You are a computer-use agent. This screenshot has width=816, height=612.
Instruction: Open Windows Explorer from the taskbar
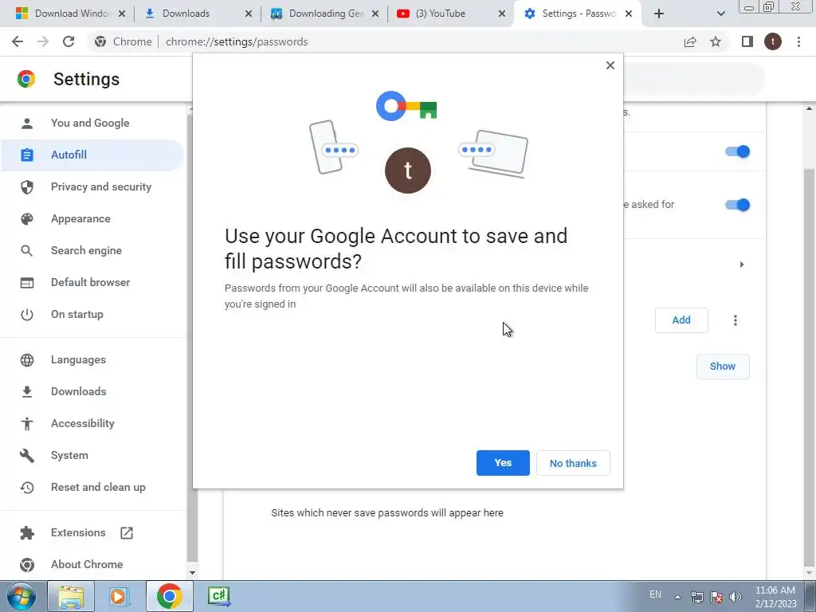(x=71, y=596)
